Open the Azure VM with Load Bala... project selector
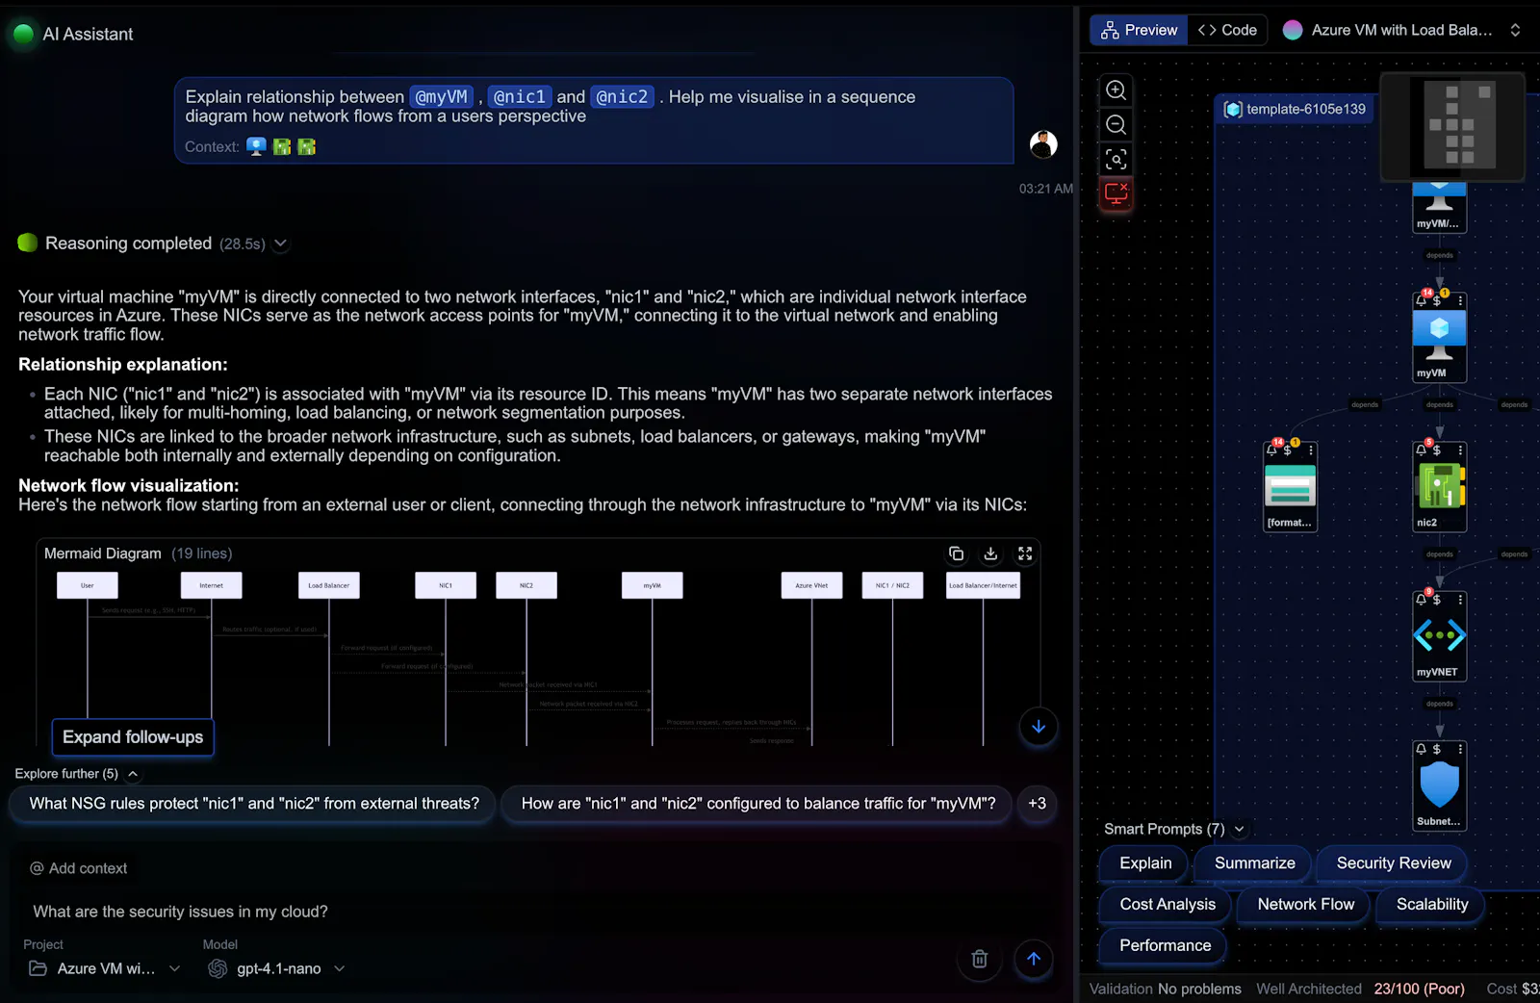This screenshot has width=1540, height=1003. coord(1401,30)
